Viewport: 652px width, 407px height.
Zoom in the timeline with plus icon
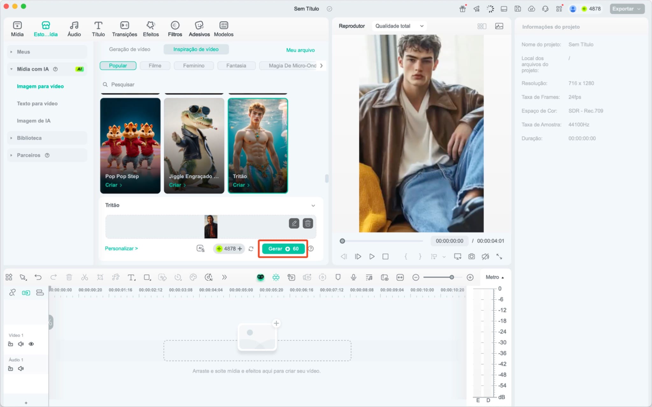pos(470,277)
